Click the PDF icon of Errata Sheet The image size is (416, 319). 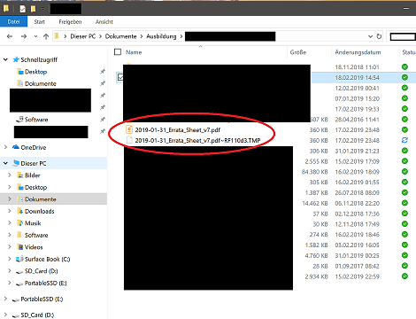(x=129, y=129)
